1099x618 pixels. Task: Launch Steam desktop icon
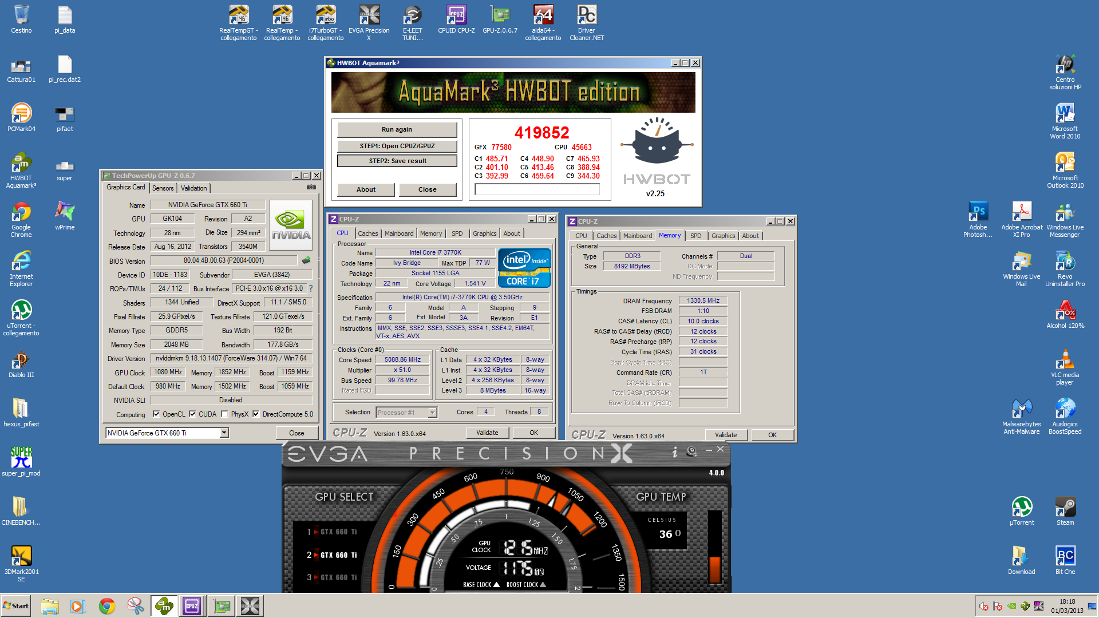point(1065,511)
